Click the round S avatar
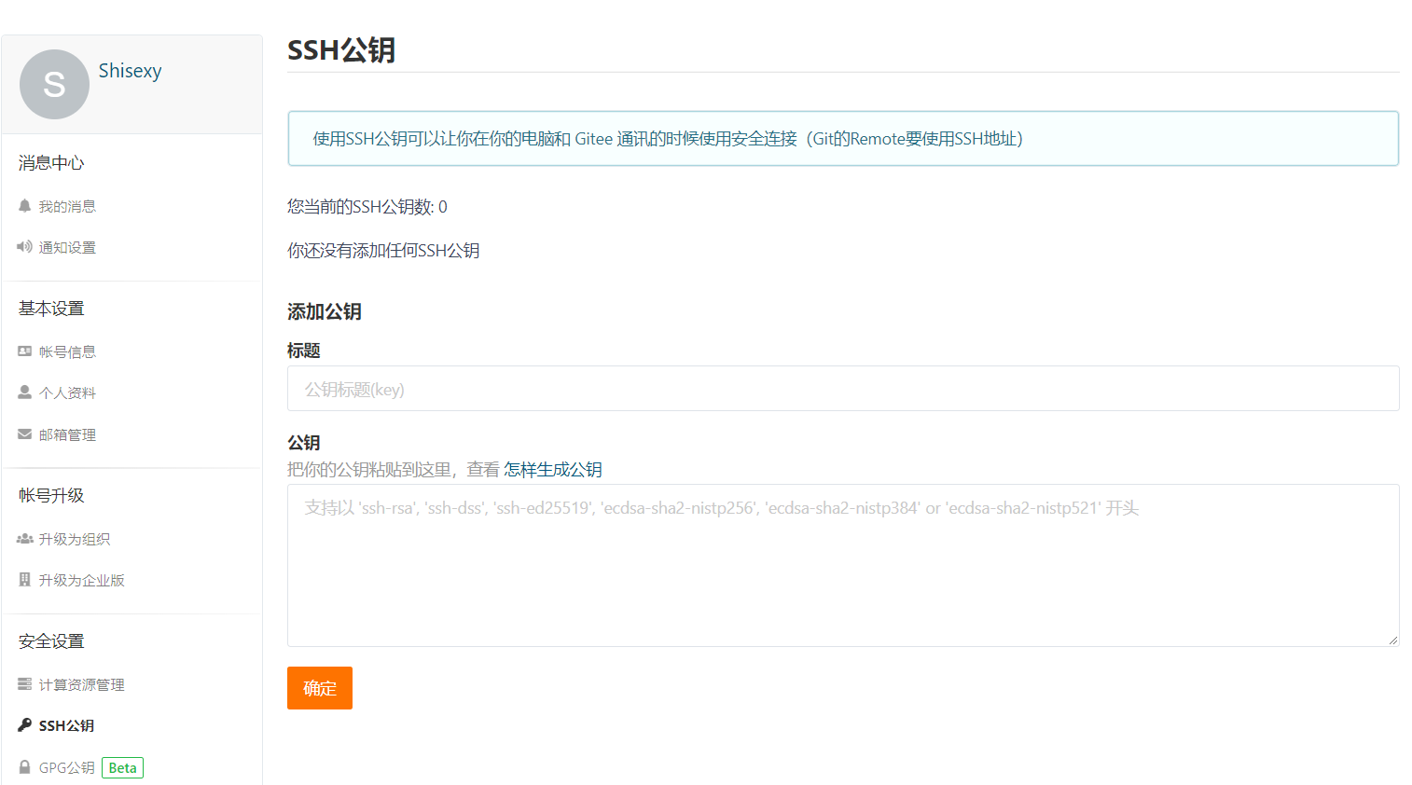The image size is (1412, 785). [54, 84]
